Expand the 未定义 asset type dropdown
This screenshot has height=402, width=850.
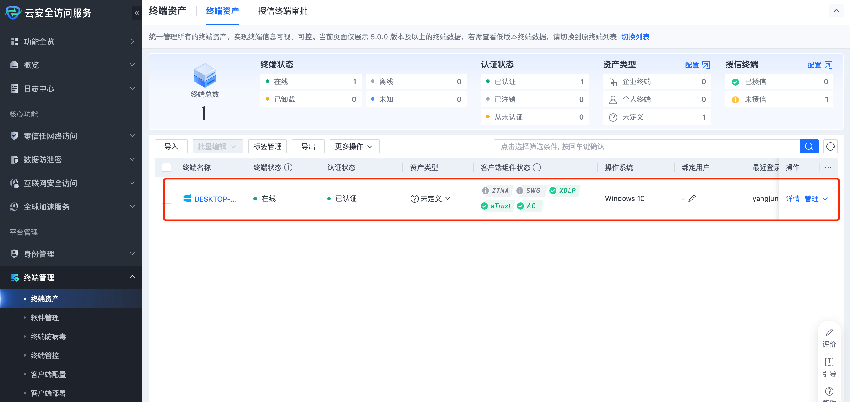(430, 199)
